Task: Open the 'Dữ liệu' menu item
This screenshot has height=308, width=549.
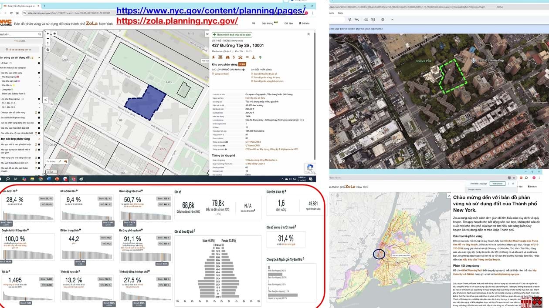Action: coord(288,23)
